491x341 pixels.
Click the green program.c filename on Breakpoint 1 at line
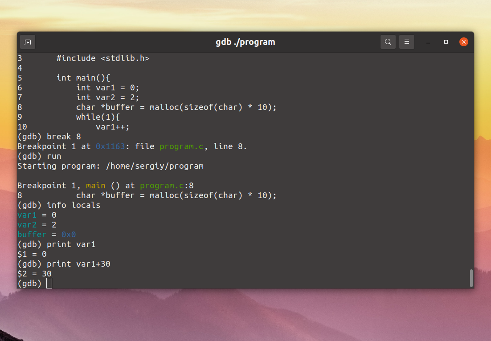click(181, 146)
